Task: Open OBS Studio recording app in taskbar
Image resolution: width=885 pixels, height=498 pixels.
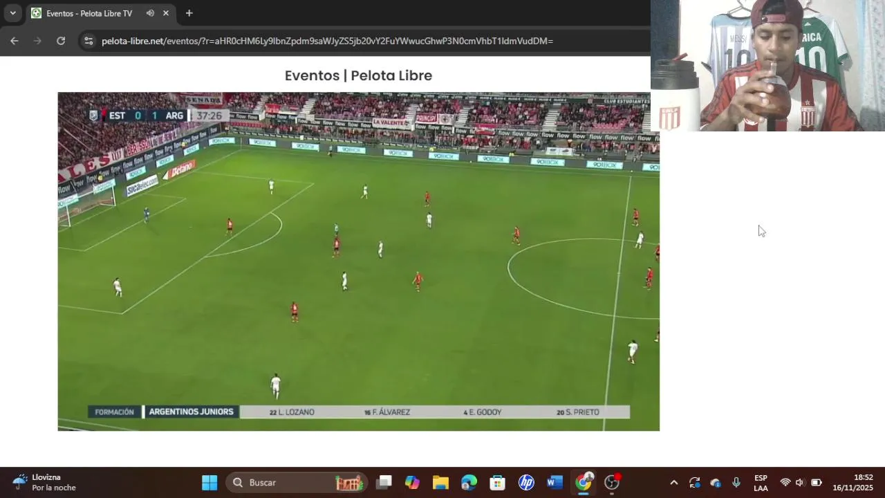Action: pyautogui.click(x=613, y=483)
